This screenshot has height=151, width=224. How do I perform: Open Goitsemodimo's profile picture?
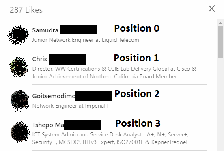tap(20, 101)
